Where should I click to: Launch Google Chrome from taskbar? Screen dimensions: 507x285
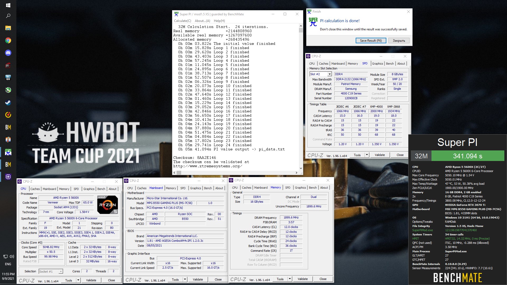coord(8,40)
